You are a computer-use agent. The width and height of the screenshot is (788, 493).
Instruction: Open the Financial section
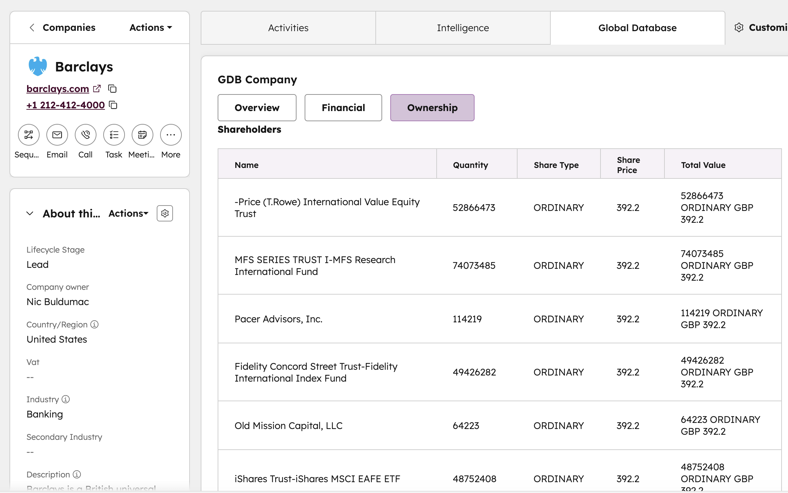click(343, 108)
